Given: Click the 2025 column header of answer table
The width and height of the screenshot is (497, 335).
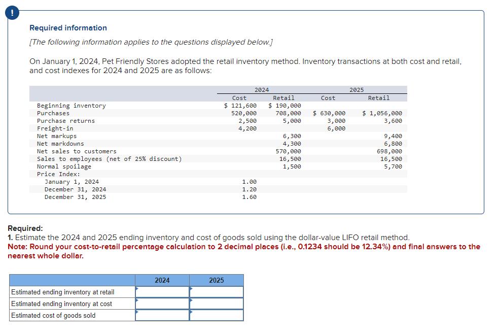Looking at the screenshot, I should (x=216, y=280).
